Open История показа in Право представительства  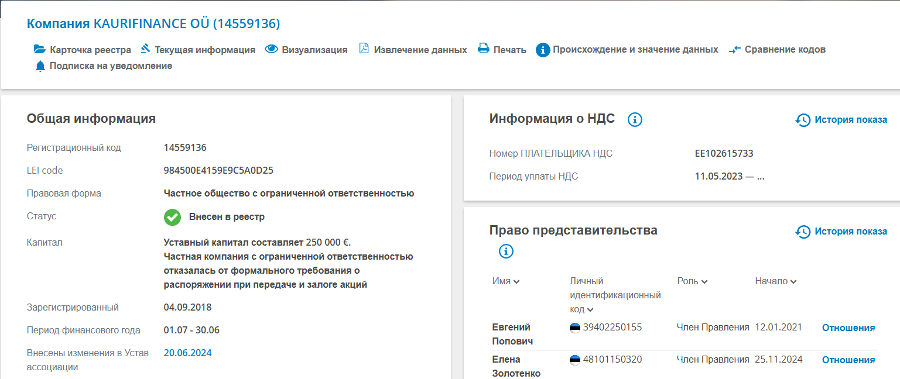[841, 232]
